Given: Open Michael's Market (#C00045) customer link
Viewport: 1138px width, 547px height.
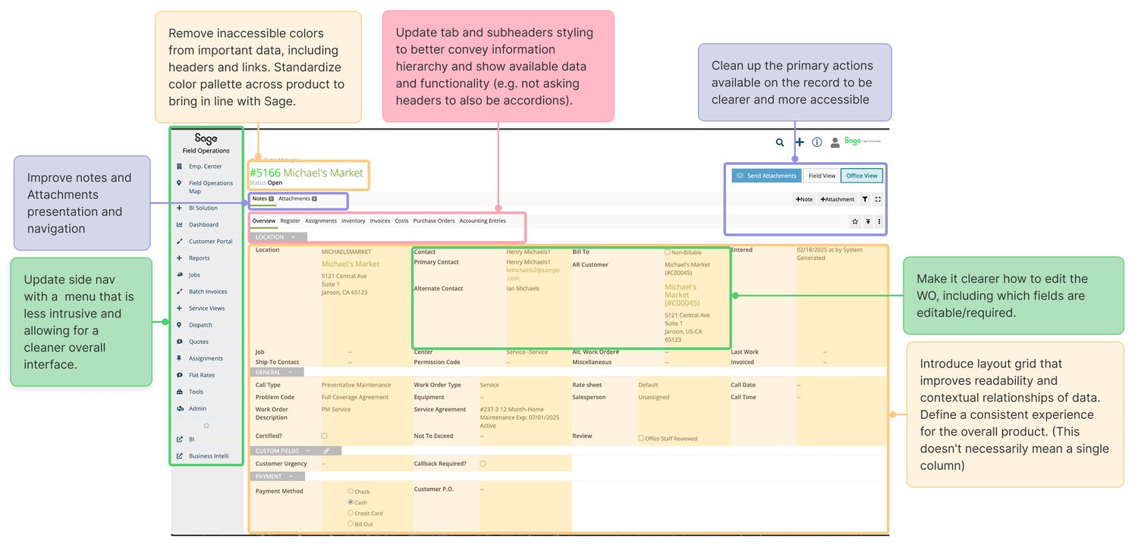Looking at the screenshot, I should point(688,295).
